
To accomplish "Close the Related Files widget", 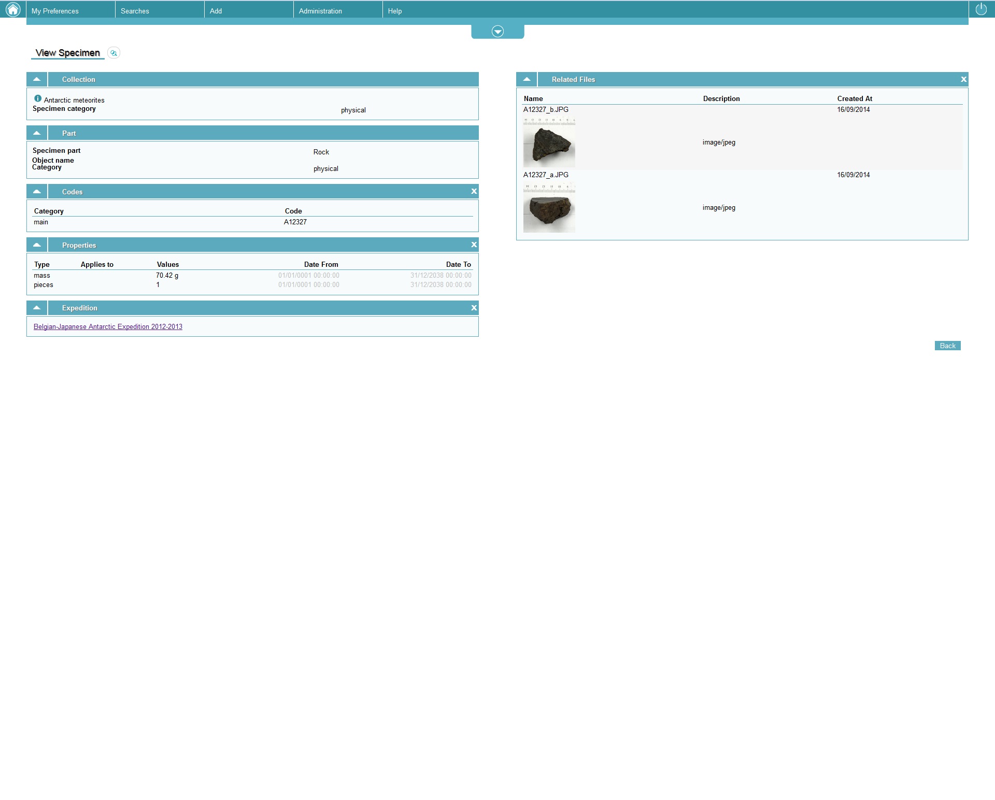I will coord(963,79).
